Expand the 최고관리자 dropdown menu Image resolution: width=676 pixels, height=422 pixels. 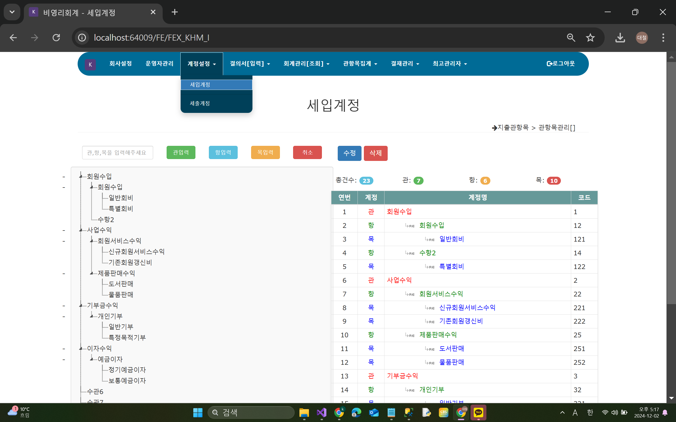click(x=450, y=64)
